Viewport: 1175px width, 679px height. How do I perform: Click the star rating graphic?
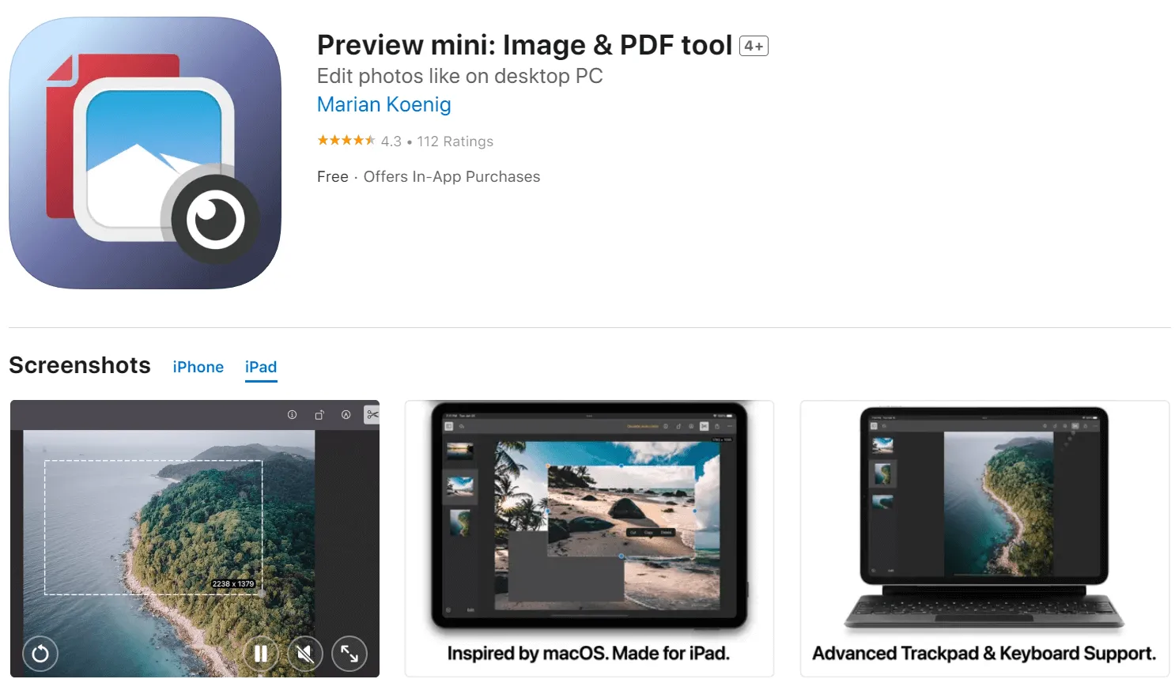coord(346,141)
